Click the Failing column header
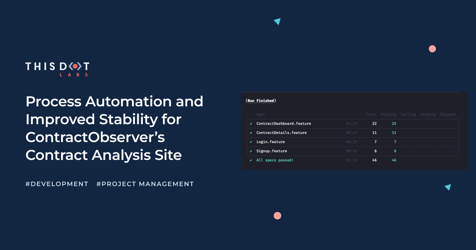This screenshot has height=250, width=476. [408, 114]
